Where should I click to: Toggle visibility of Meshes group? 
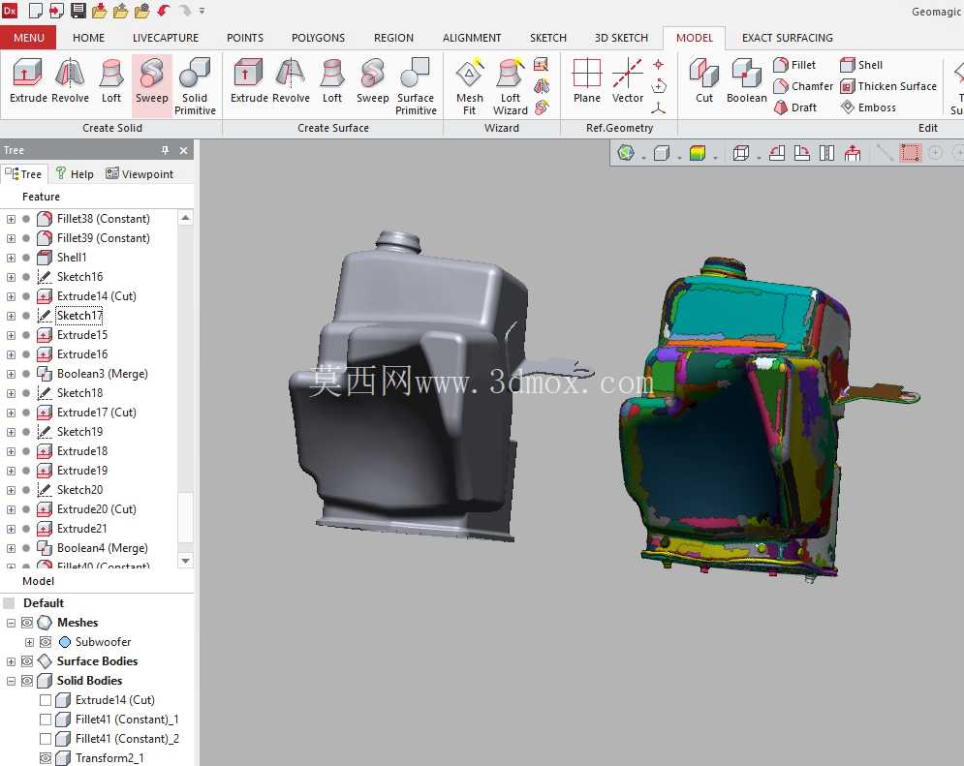[27, 623]
